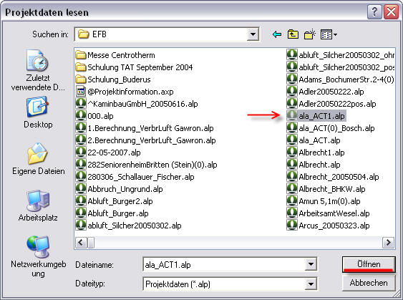Screen dimensions: 403x300
Task: Click the back arrow navigation icon
Action: [x=277, y=34]
